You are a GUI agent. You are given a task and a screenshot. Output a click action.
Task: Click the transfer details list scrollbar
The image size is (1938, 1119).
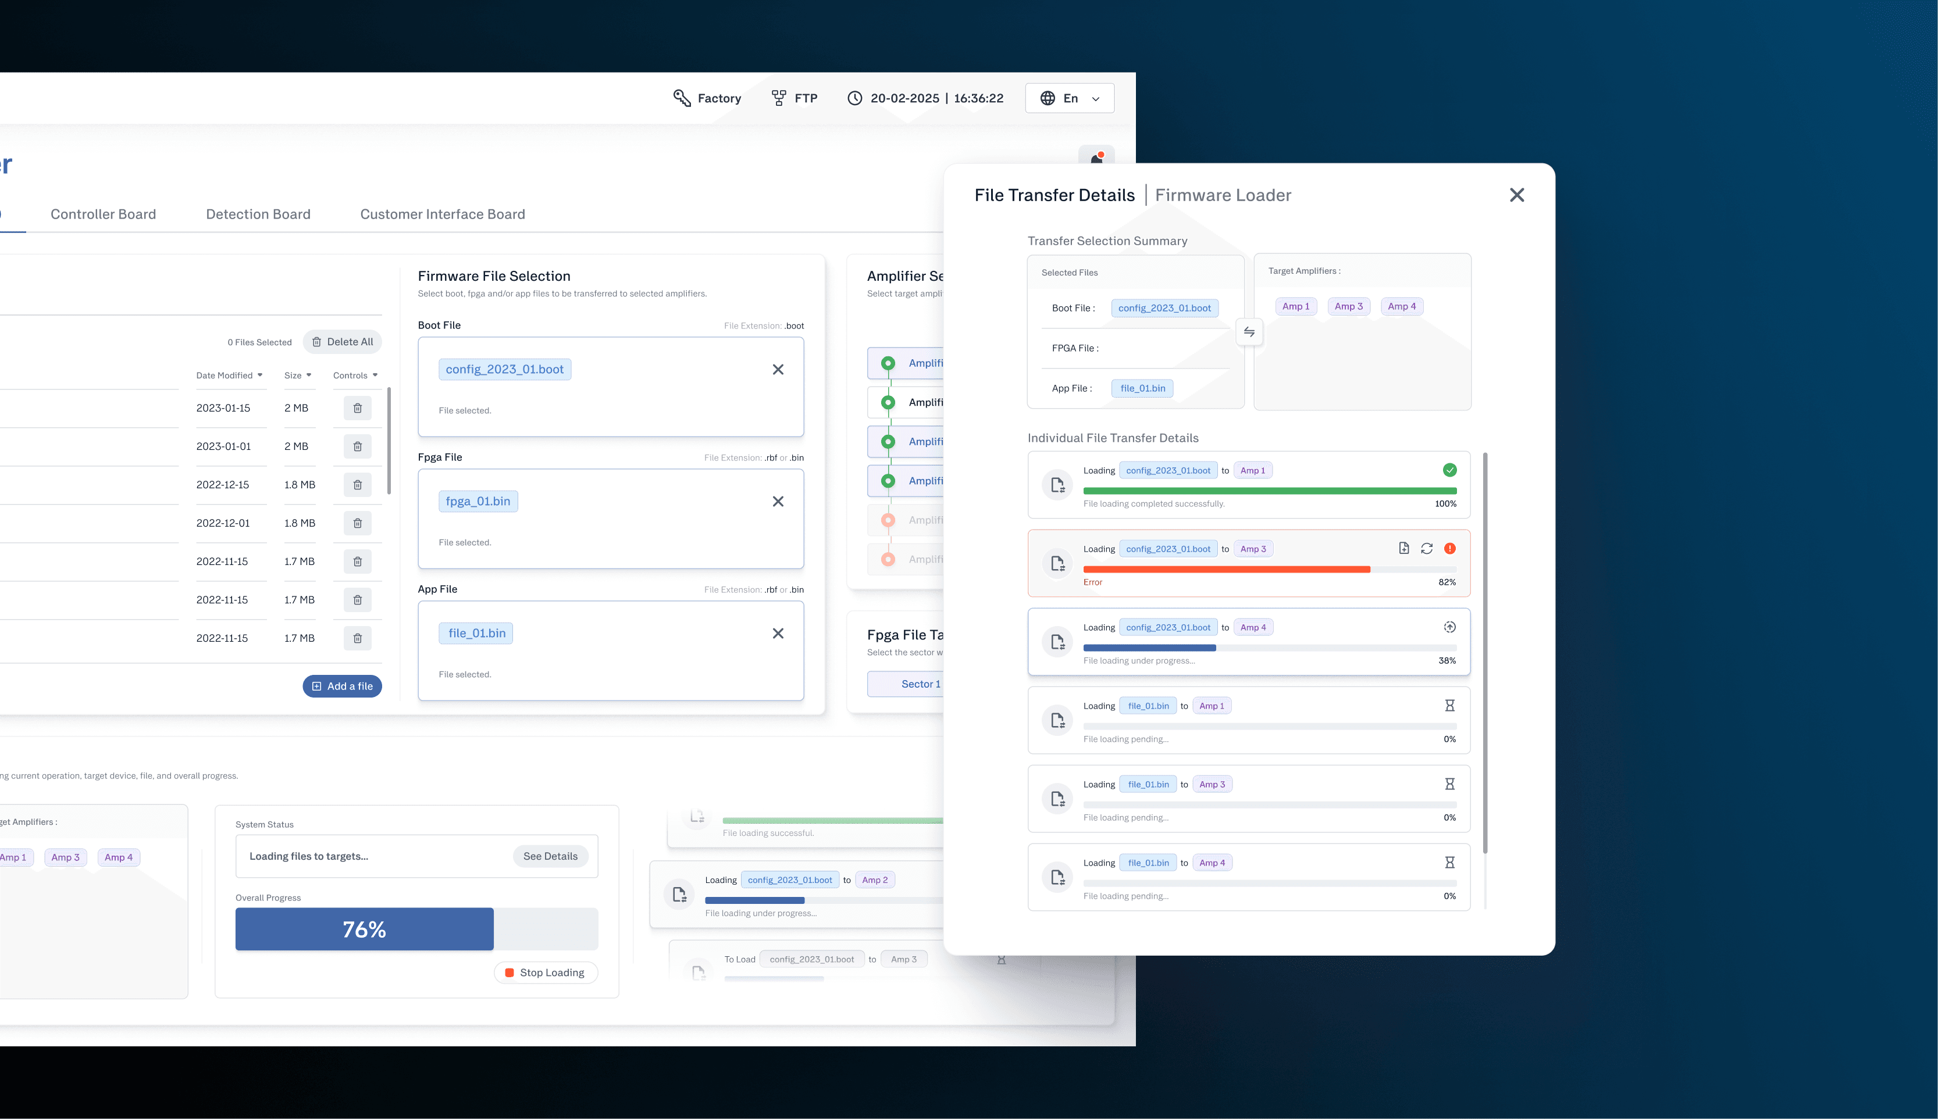(1485, 653)
